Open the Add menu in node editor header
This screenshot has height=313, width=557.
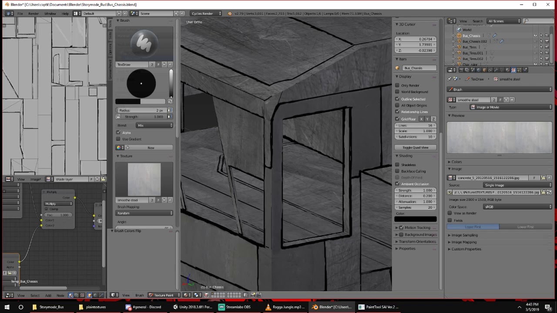click(48, 295)
